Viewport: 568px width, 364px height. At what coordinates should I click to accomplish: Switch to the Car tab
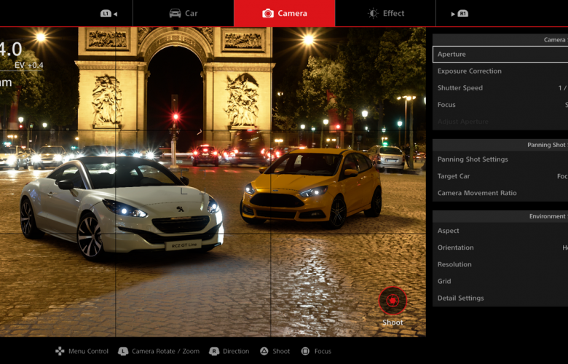point(184,13)
